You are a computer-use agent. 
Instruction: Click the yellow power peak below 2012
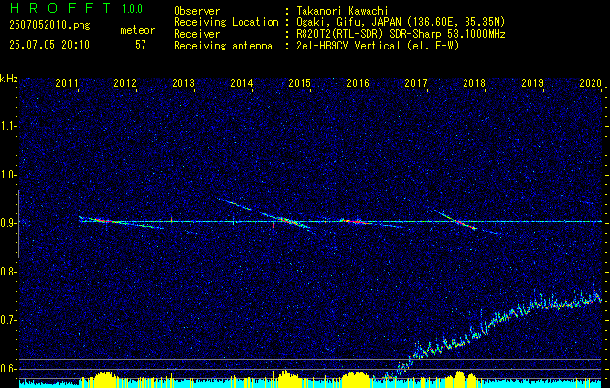pos(104,378)
